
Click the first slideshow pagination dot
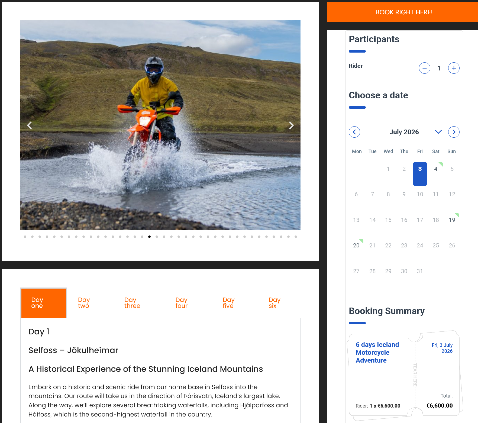point(25,237)
